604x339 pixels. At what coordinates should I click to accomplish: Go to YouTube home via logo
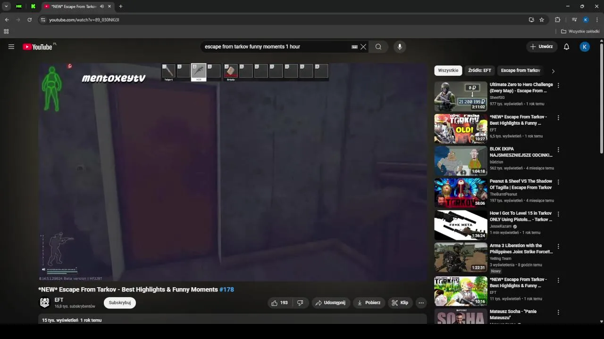[37, 47]
